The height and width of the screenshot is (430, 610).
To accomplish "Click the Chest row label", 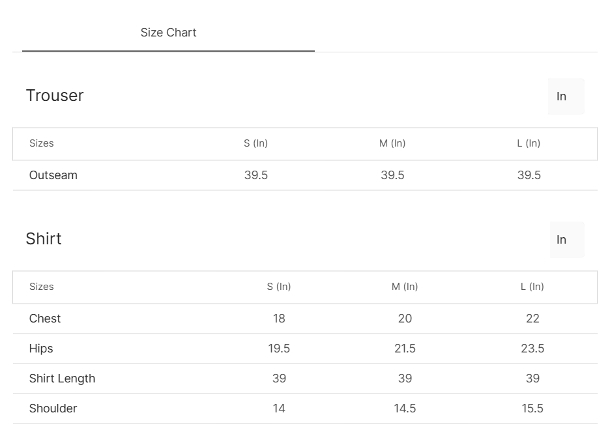I will pyautogui.click(x=45, y=319).
